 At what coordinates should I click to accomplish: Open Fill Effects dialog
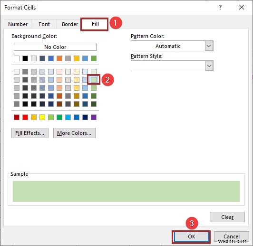(30, 133)
